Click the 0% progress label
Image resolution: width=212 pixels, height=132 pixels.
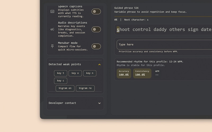click(116, 20)
